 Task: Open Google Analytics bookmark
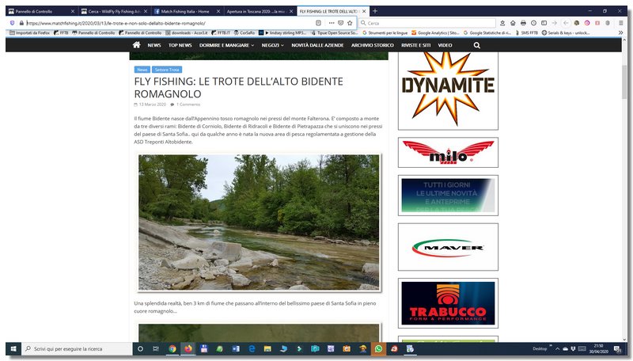click(436, 32)
